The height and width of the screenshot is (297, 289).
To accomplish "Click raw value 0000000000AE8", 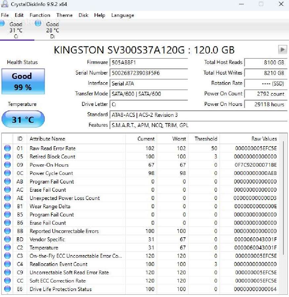I will click(x=255, y=173).
